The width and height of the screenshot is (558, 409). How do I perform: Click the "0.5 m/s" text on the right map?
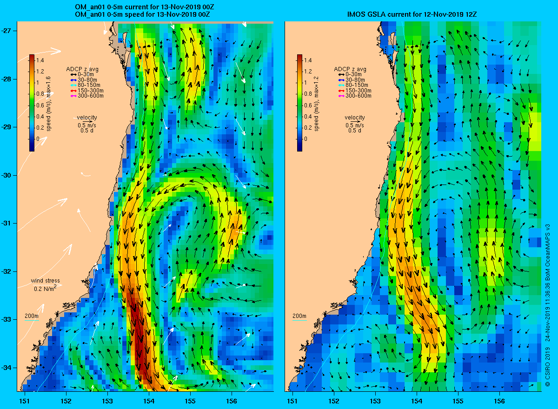pyautogui.click(x=355, y=125)
